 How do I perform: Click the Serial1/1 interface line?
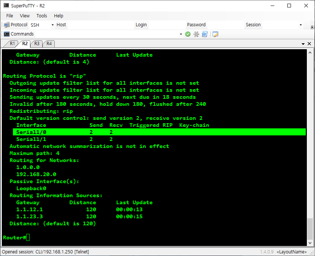click(x=64, y=139)
